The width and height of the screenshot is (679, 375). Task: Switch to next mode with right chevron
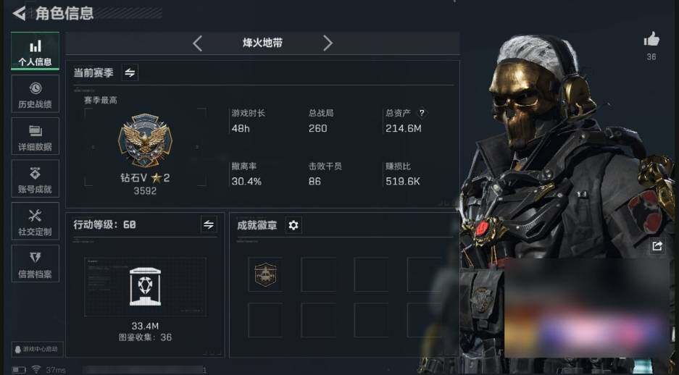click(x=328, y=43)
